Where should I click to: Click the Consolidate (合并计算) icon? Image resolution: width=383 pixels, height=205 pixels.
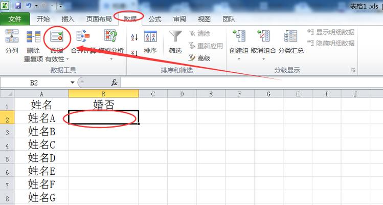[83, 36]
